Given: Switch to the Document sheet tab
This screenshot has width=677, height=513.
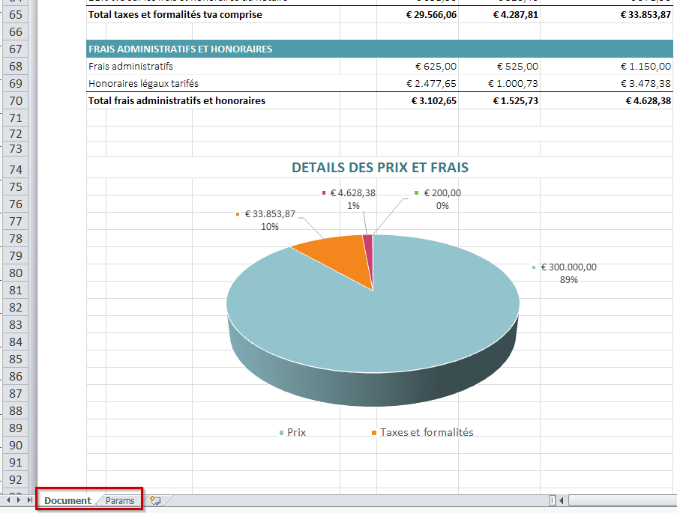Looking at the screenshot, I should coord(67,500).
